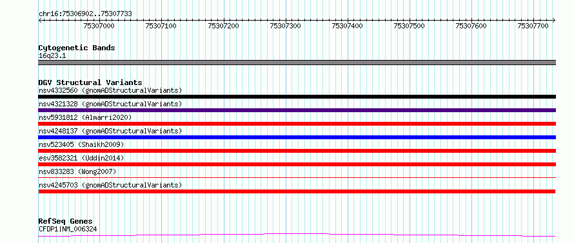Open variant nsv4332560 label
574x243 pixels.
(110, 90)
